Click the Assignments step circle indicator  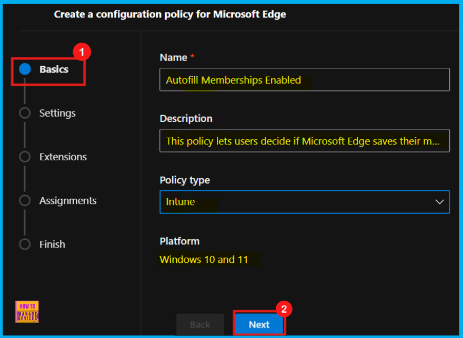[25, 201]
